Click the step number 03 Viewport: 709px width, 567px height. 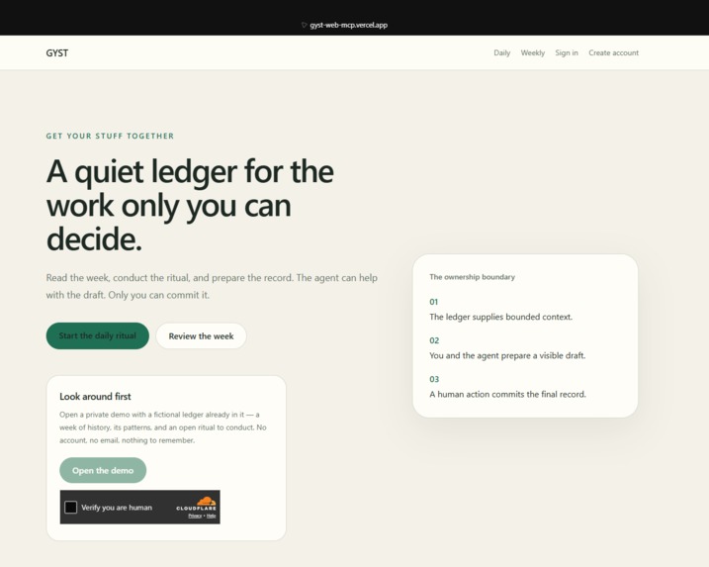pos(434,379)
